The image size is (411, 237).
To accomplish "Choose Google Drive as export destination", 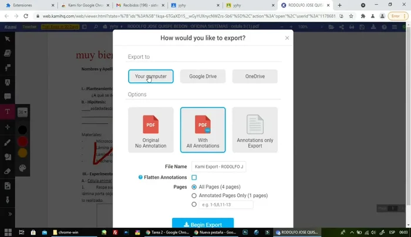I will (x=203, y=76).
